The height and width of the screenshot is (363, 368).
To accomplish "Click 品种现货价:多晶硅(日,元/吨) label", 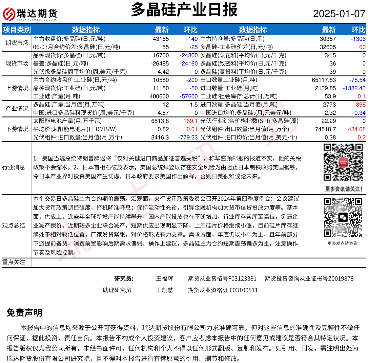I will (69, 55).
